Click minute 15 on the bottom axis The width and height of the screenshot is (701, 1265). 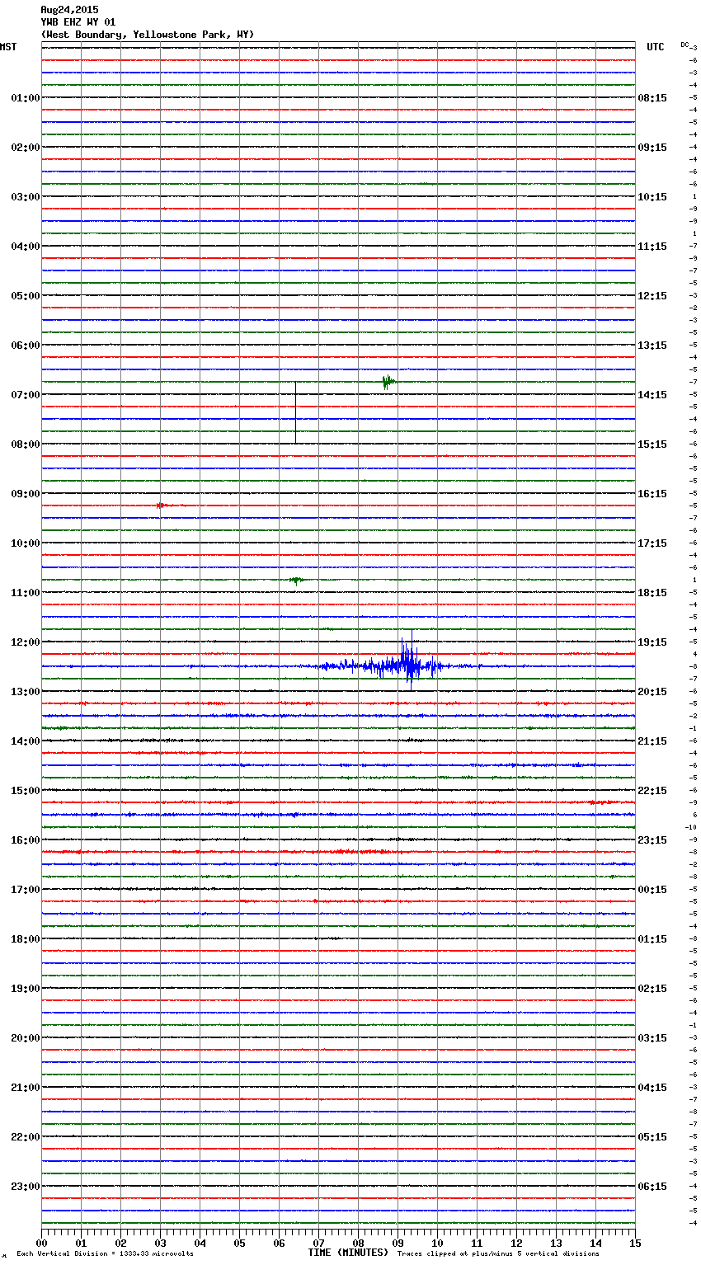point(635,1243)
